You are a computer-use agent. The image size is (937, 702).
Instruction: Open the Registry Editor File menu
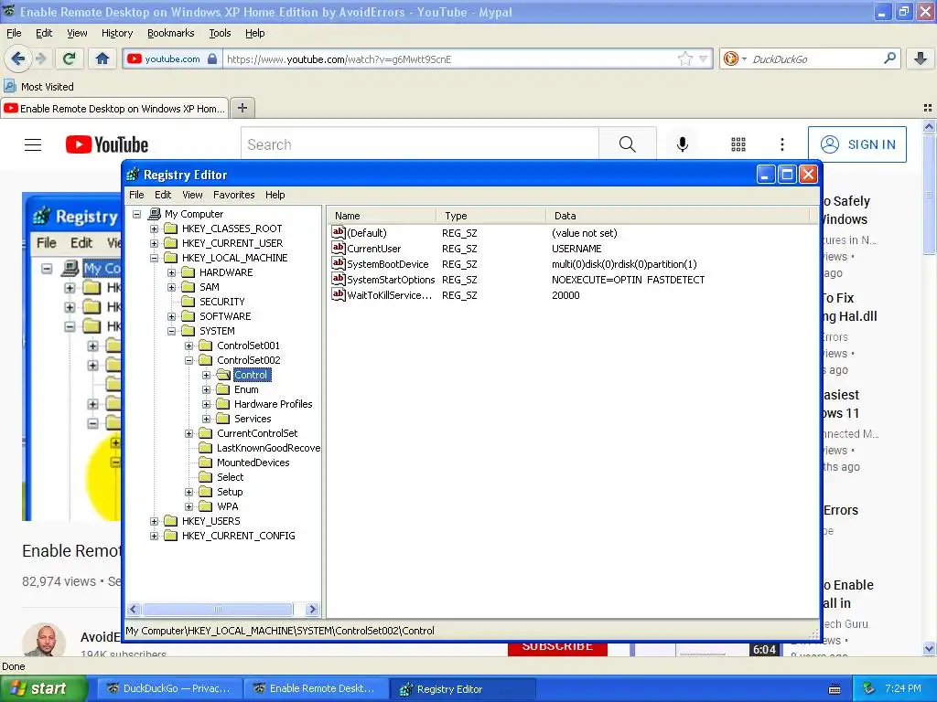(x=136, y=195)
